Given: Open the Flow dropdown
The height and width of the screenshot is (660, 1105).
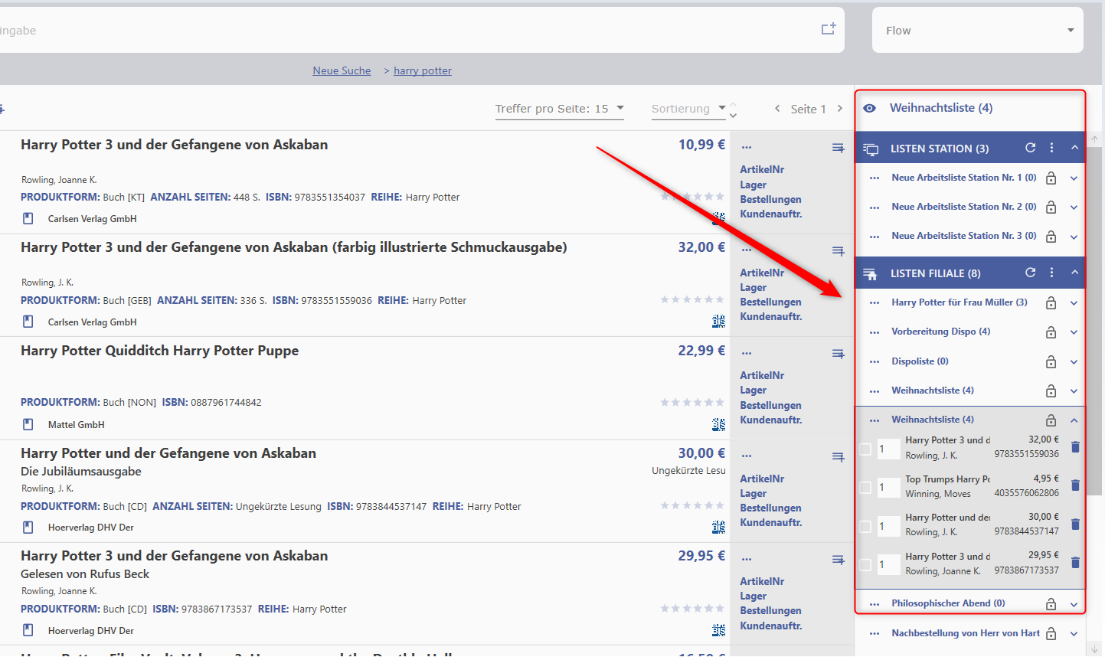Looking at the screenshot, I should pos(977,31).
